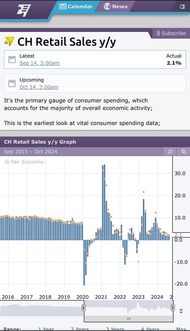Switch to the News tab
The image size is (190, 331).
(116, 6)
